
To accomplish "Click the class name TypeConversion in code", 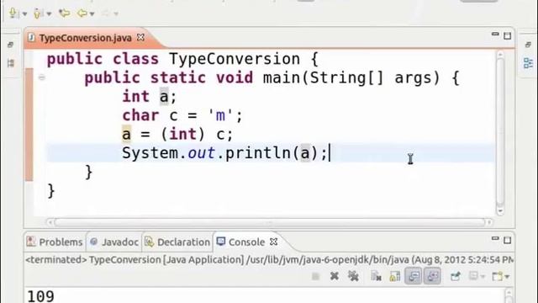I will click(235, 59).
